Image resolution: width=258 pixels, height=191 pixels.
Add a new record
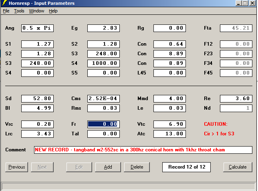pyautogui.click(x=108, y=167)
